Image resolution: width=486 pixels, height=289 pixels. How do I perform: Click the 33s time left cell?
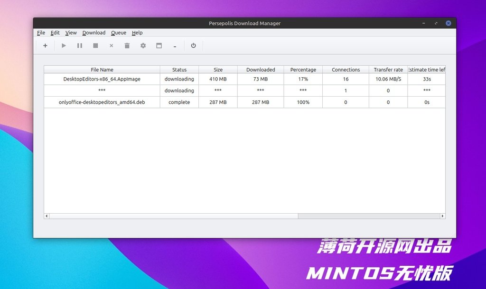tap(427, 79)
